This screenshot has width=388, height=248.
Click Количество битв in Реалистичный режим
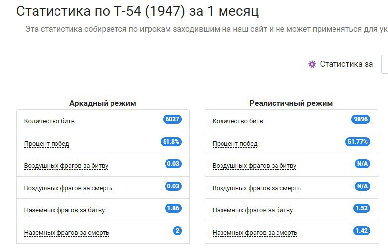click(x=238, y=121)
